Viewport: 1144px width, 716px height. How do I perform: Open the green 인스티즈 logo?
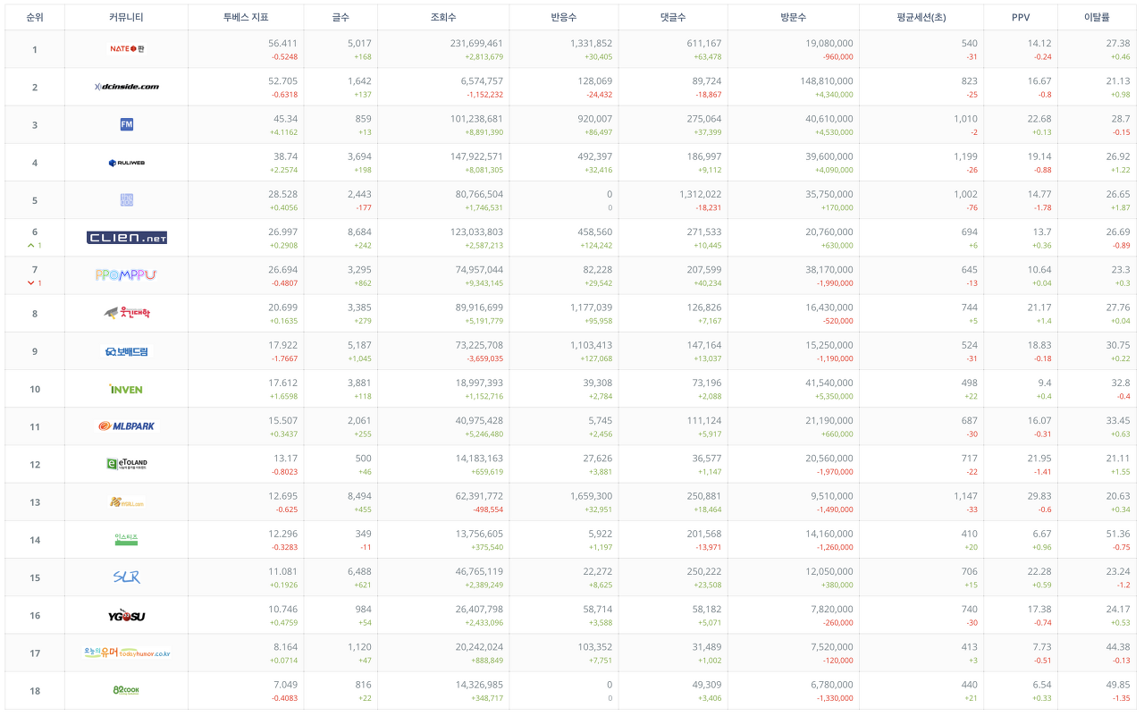coord(126,539)
